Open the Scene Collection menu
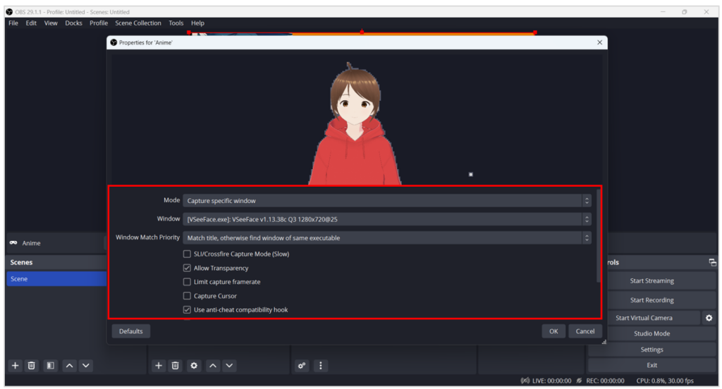This screenshot has height=389, width=722. click(138, 23)
